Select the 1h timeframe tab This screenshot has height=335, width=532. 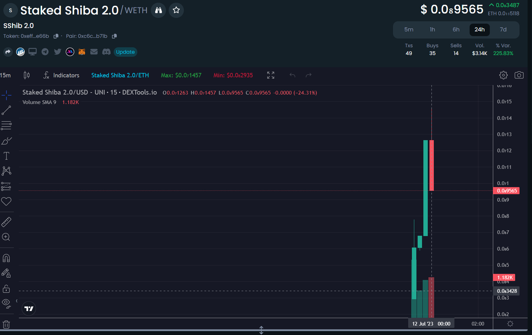point(432,30)
